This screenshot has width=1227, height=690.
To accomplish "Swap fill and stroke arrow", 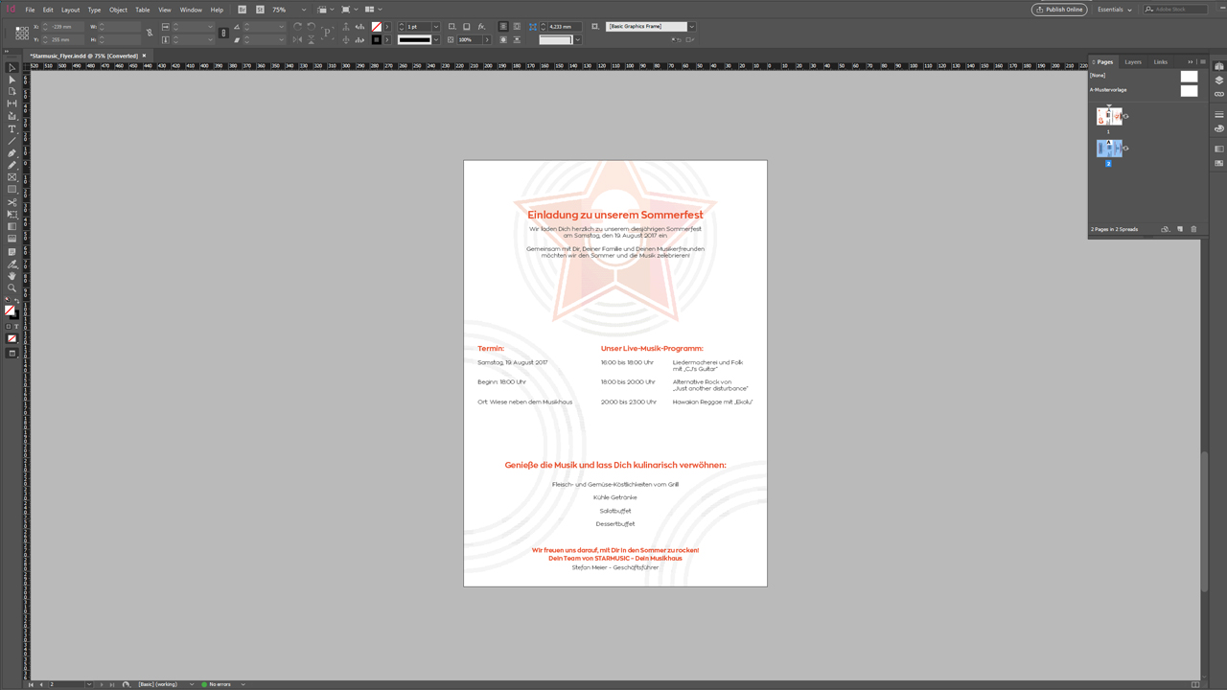I will pos(16,300).
